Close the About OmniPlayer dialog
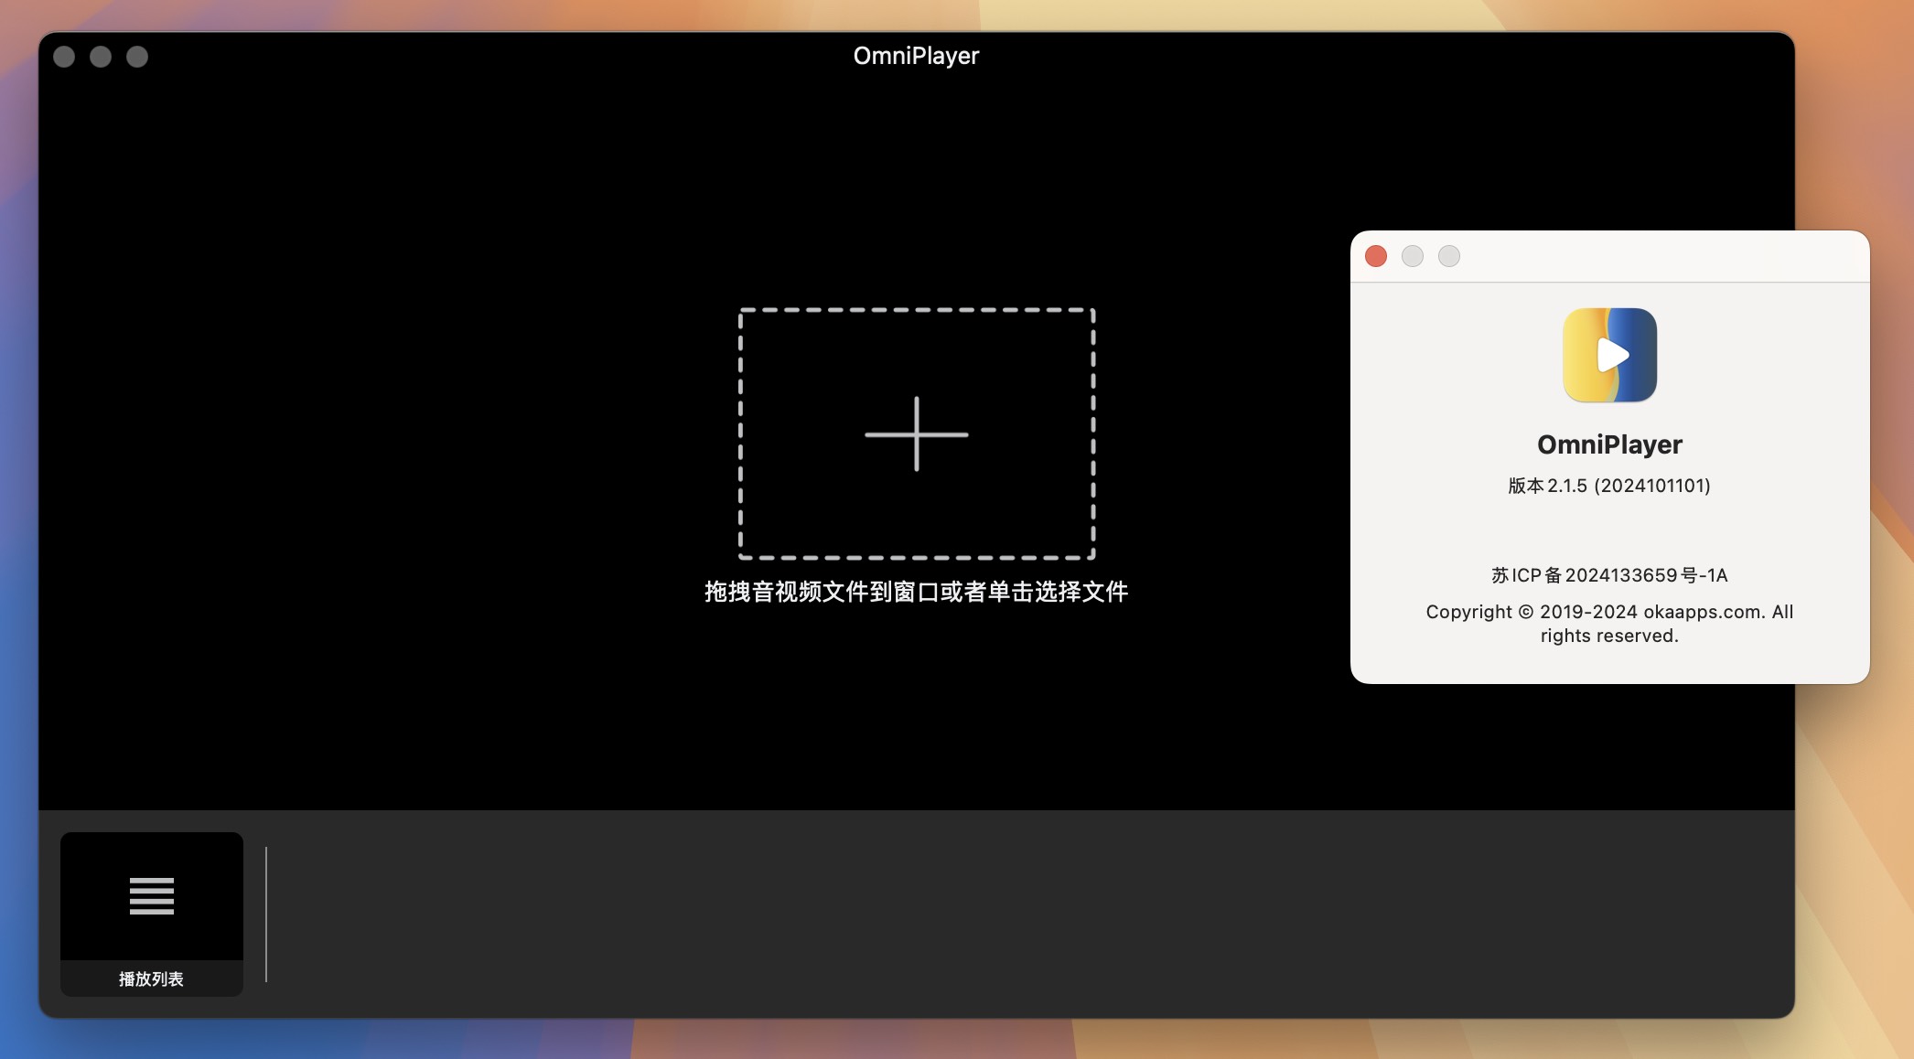The image size is (1914, 1059). click(x=1375, y=256)
